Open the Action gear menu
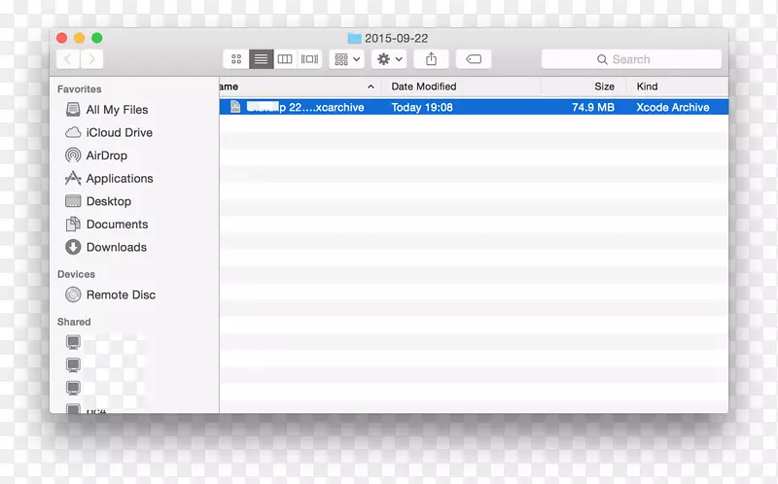Image resolution: width=778 pixels, height=484 pixels. (389, 59)
